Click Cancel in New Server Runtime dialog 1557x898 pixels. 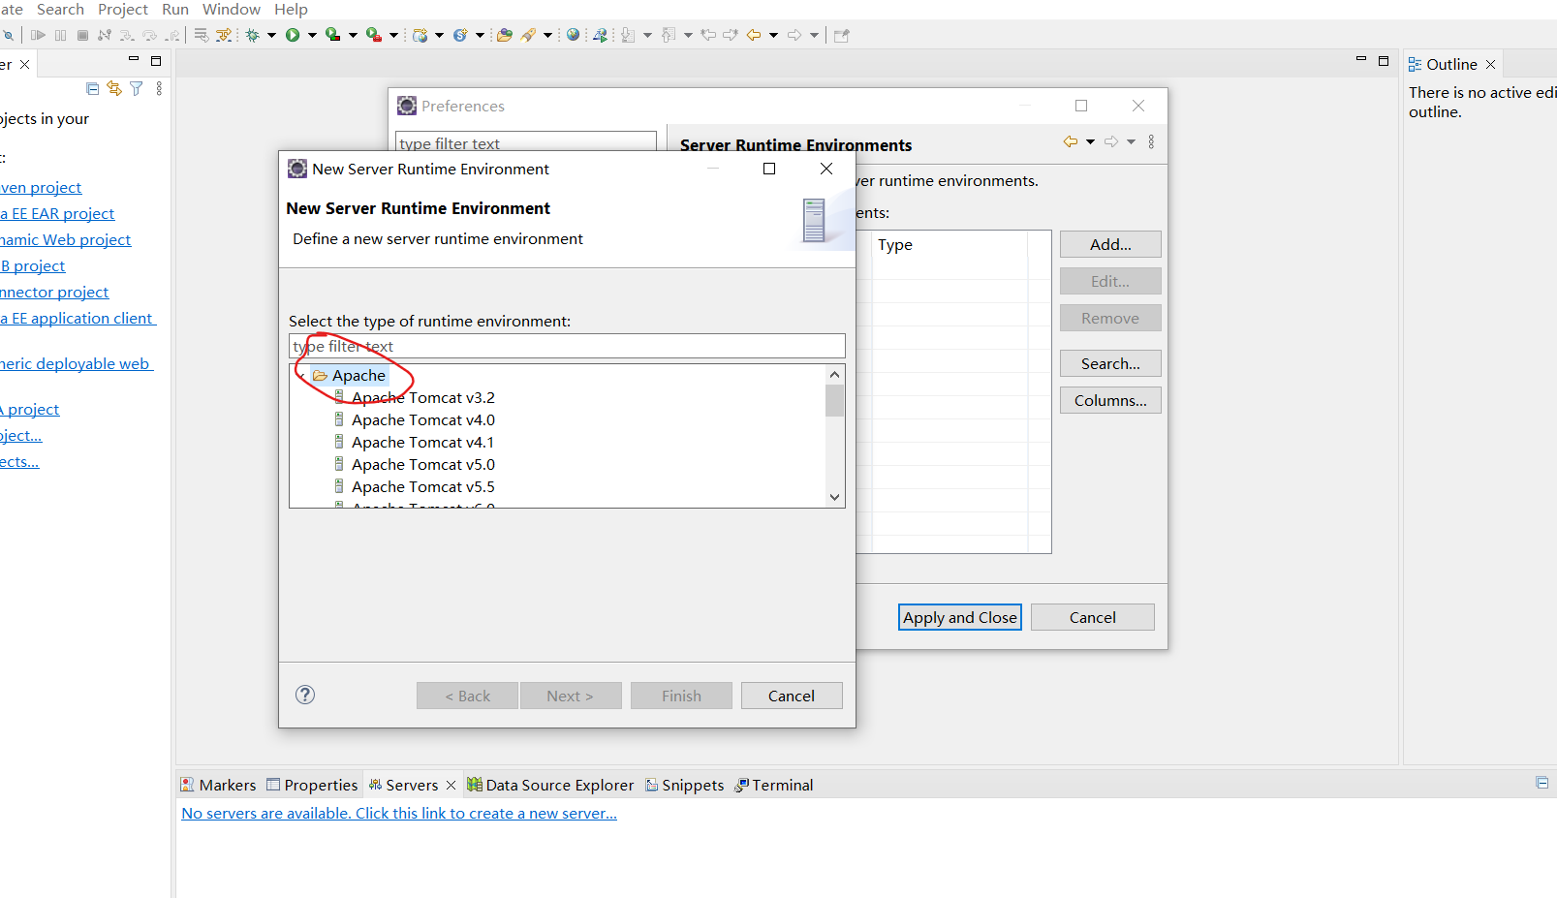(x=792, y=696)
